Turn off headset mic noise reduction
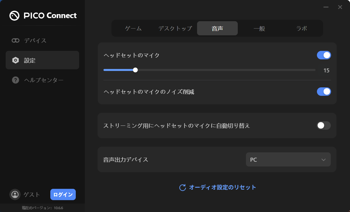The height and width of the screenshot is (212, 350). click(x=324, y=92)
